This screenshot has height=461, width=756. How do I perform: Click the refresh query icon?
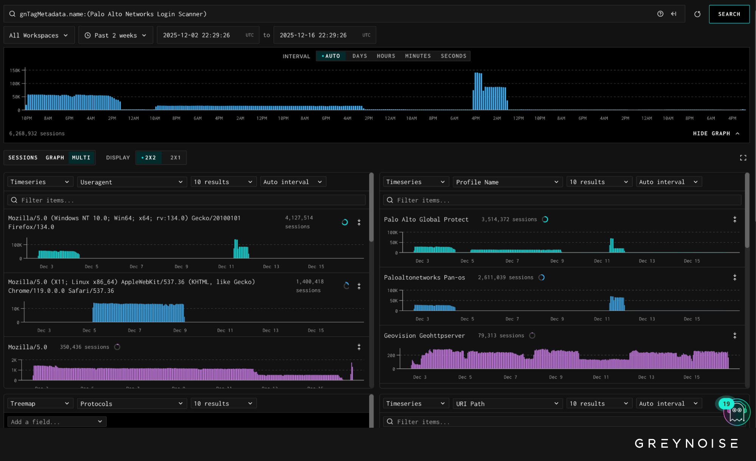point(697,14)
